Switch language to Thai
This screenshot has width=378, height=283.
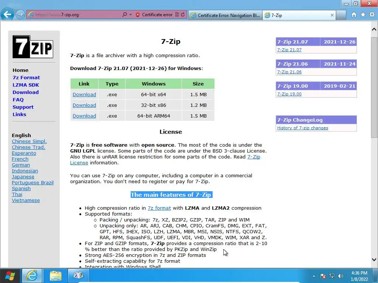[17, 195]
